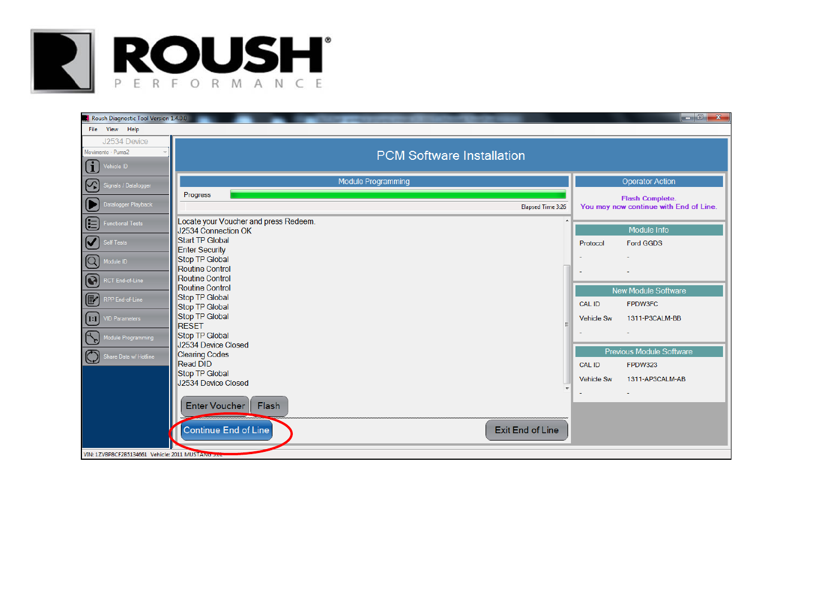814x610 pixels.
Task: Open Self Tests checkmark icon
Action: [x=92, y=242]
